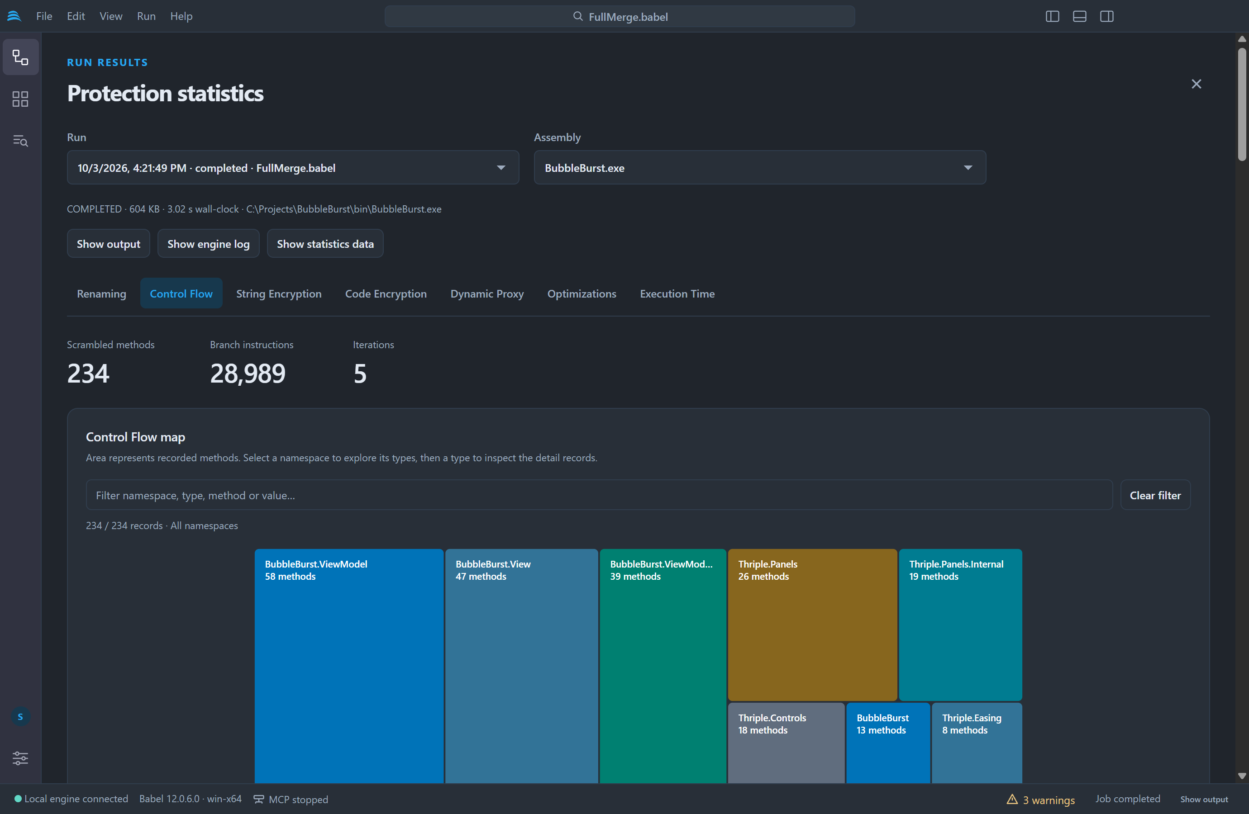Click the warnings triangle icon

point(1012,799)
